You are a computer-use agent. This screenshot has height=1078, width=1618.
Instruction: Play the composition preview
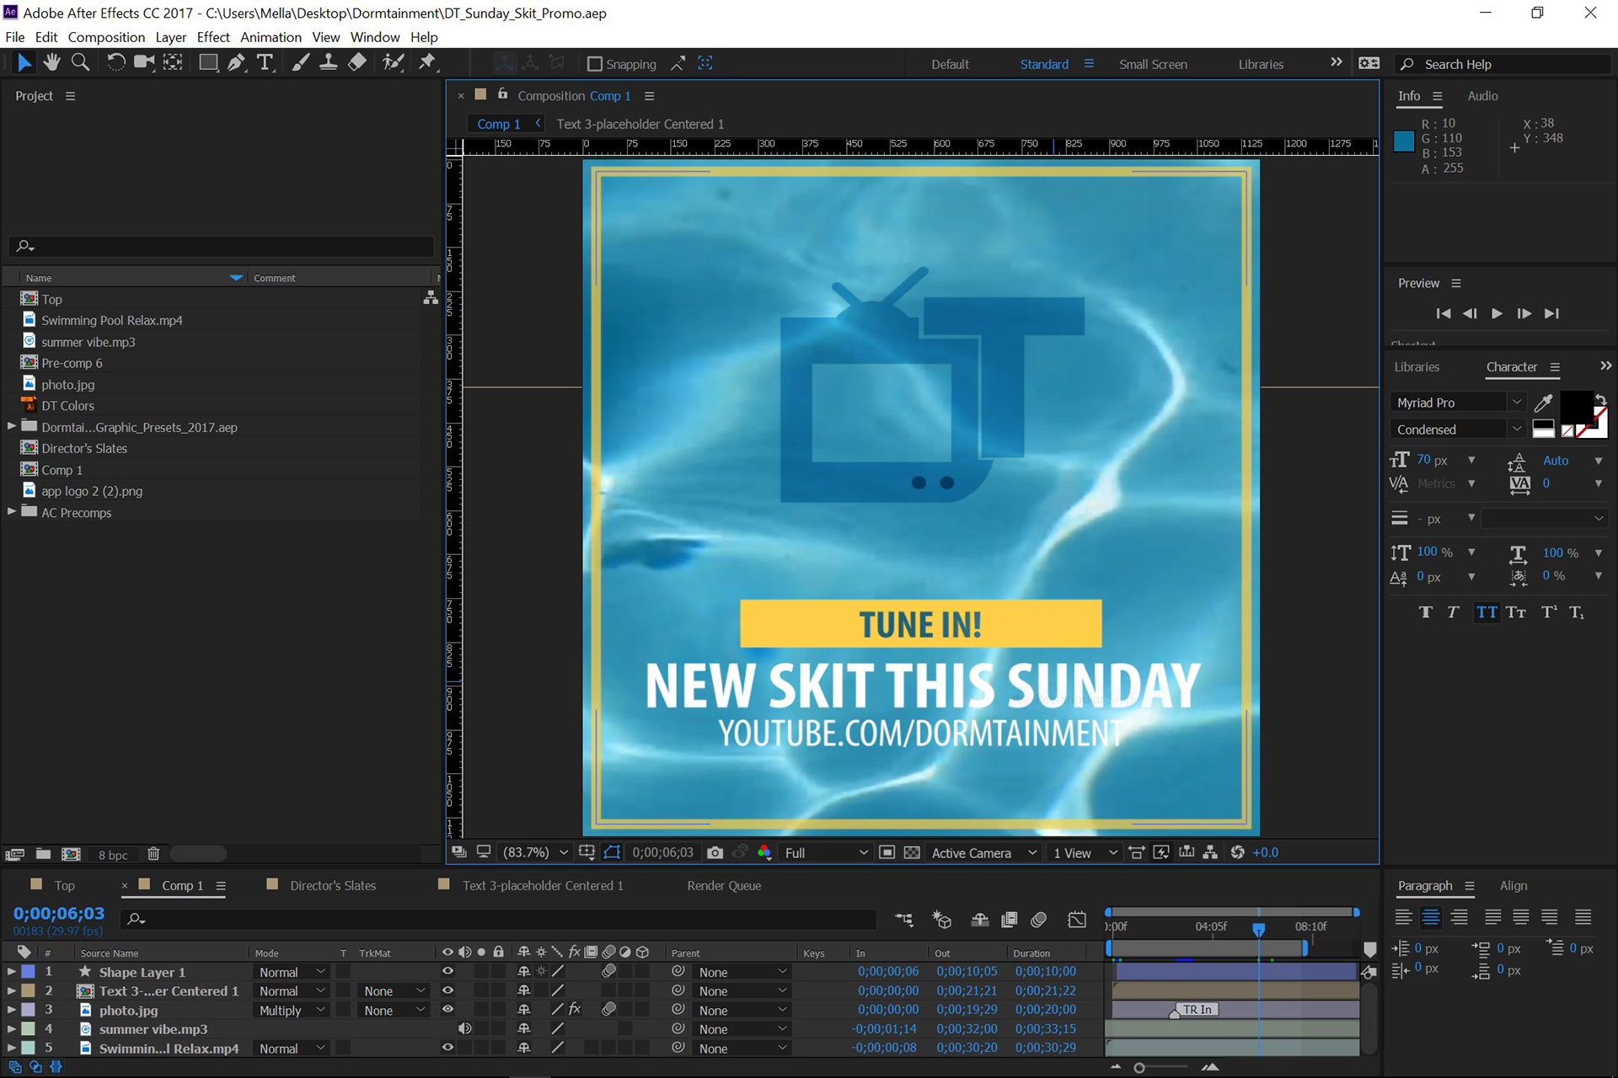pos(1497,313)
